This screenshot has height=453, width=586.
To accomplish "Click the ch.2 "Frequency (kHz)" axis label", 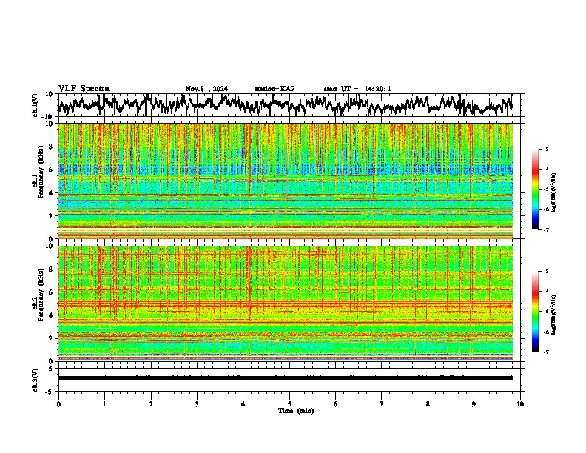I will (x=41, y=295).
